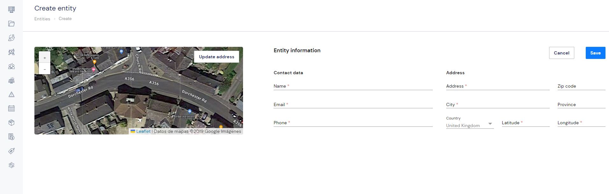This screenshot has height=194, width=609.
Task: Open the users exchange icon in sidebar
Action: [x=11, y=38]
